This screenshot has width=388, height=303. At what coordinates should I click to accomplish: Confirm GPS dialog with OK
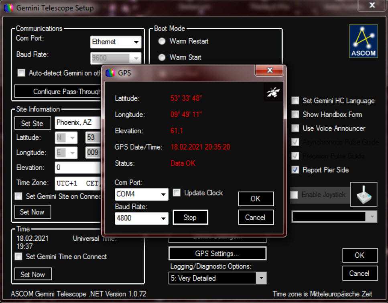point(256,199)
